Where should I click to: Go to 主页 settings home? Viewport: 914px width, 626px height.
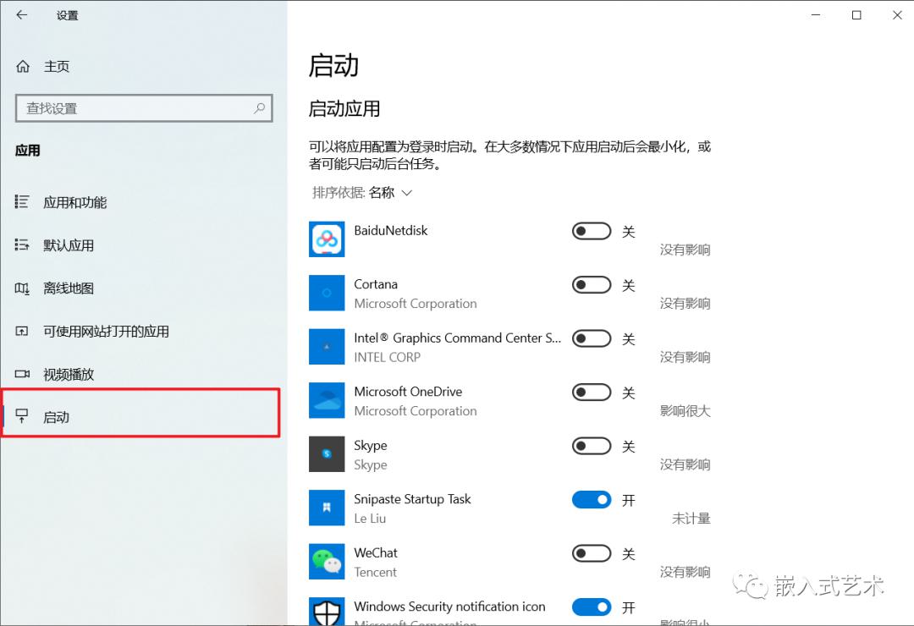point(56,66)
